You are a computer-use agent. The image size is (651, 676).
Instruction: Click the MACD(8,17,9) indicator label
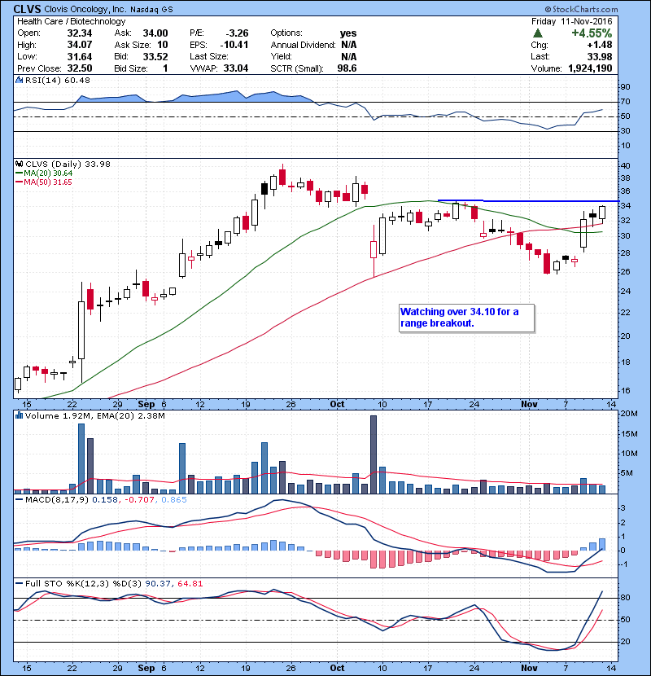tap(57, 500)
